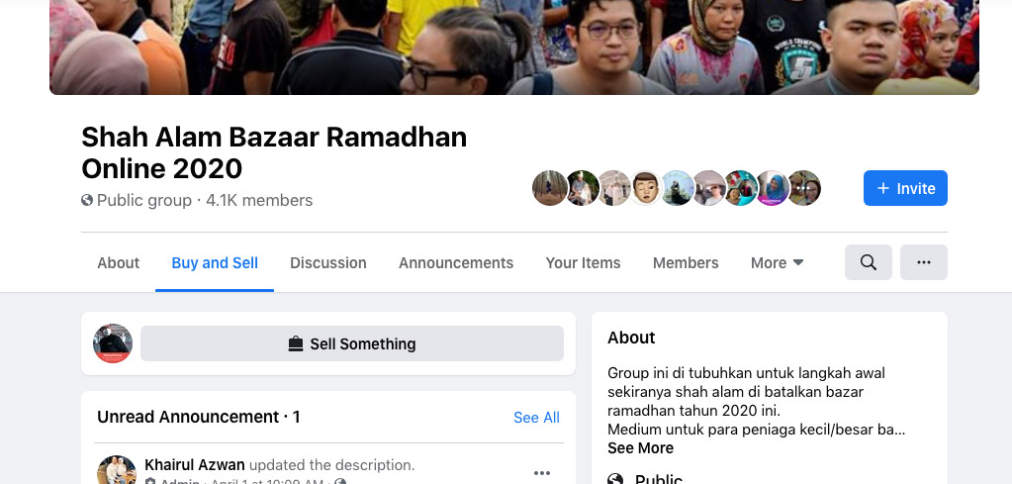This screenshot has width=1012, height=484.
Task: Click the globe icon beside Public group
Action: pyautogui.click(x=87, y=200)
